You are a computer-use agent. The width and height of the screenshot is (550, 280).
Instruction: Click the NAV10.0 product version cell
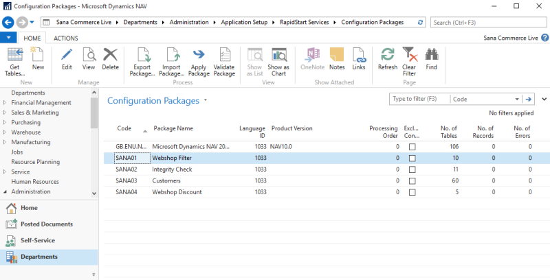click(x=281, y=147)
